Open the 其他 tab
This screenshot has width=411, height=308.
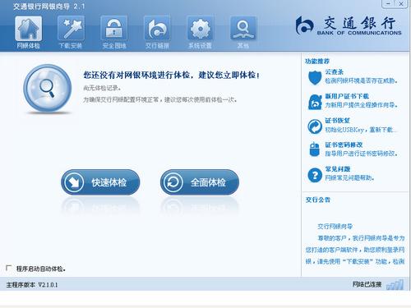243,32
